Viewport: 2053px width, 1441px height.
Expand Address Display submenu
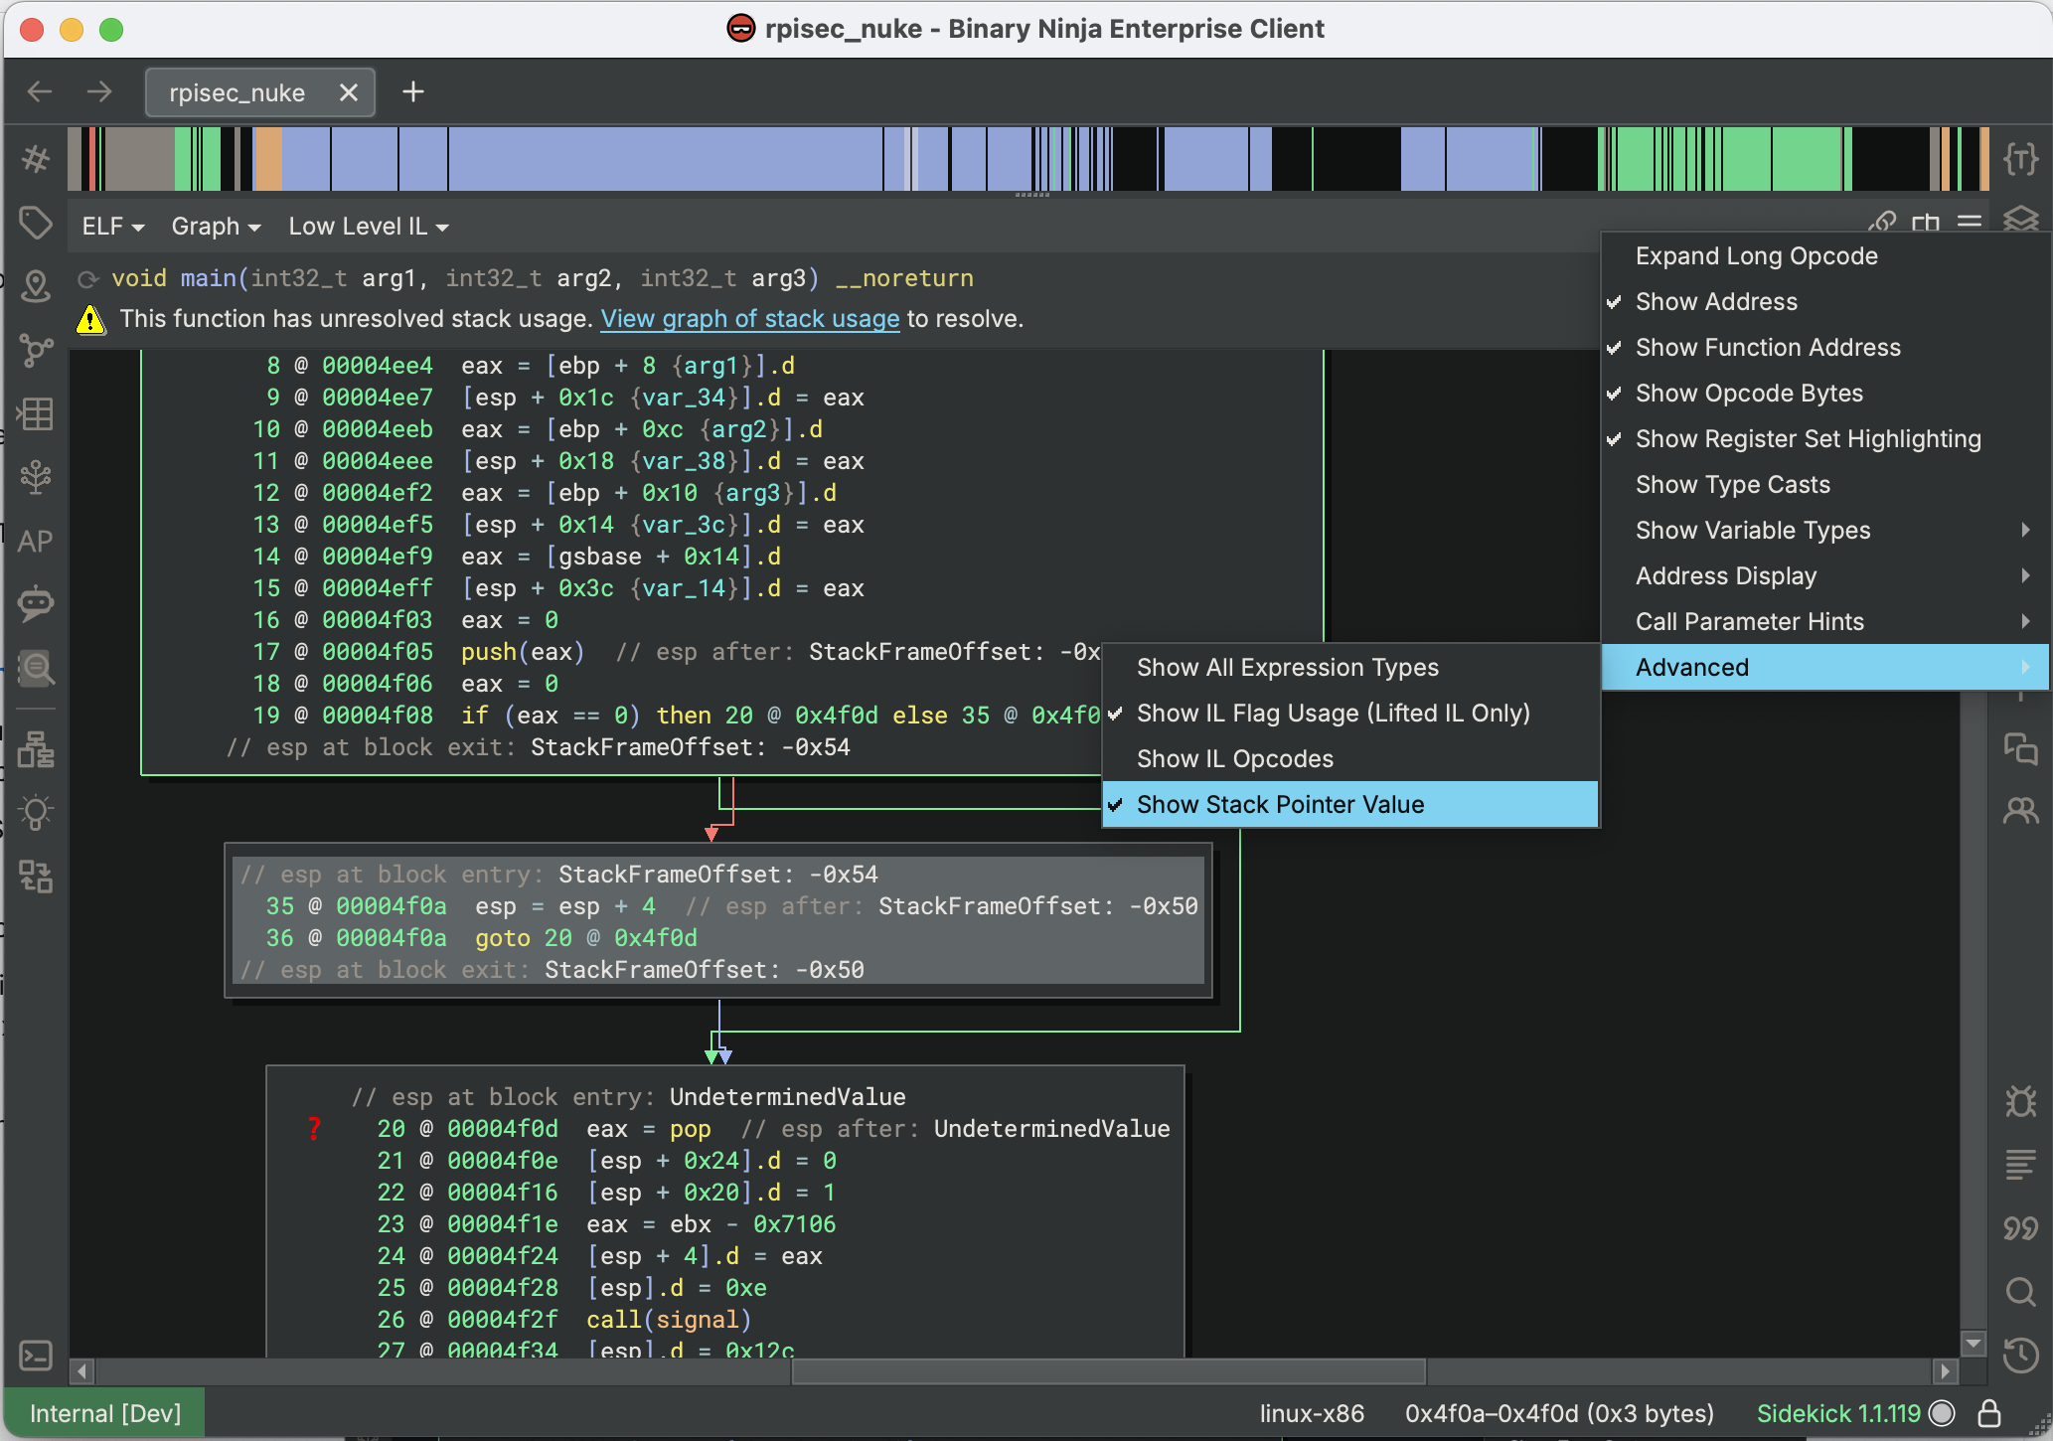[1824, 576]
